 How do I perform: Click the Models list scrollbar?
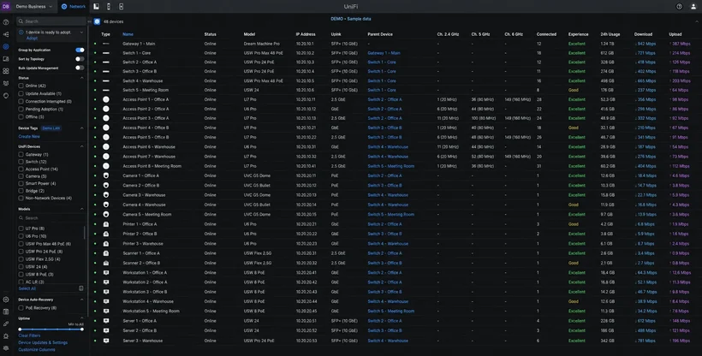click(x=85, y=233)
